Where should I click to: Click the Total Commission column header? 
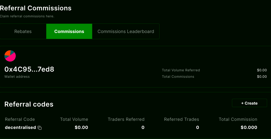pos(238,119)
